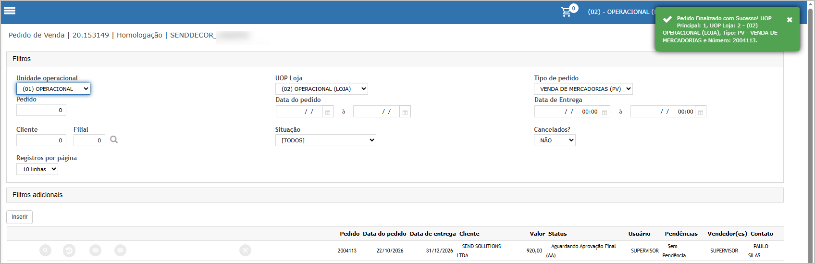Focus the Pedido number field
Screen dimensions: 815x264
41,110
